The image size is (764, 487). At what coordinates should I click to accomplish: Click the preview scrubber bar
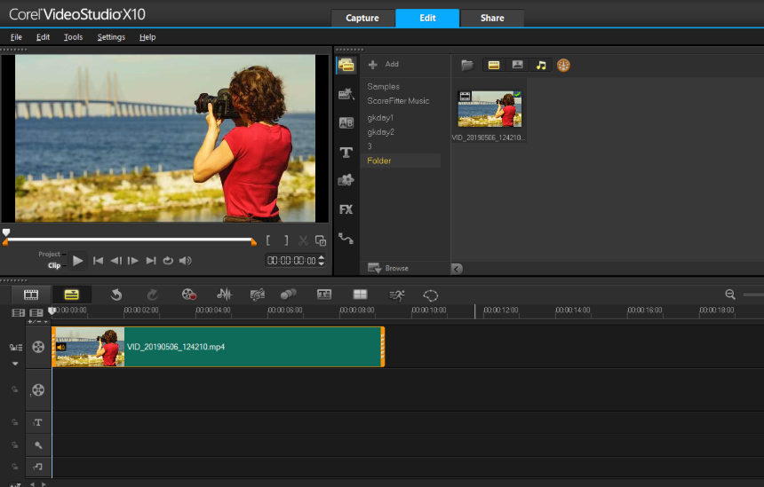tap(130, 240)
